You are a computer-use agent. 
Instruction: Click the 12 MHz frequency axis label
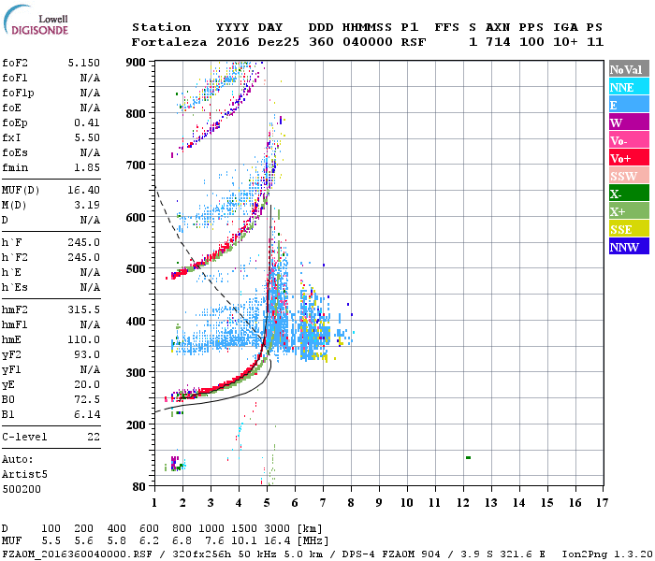463,503
